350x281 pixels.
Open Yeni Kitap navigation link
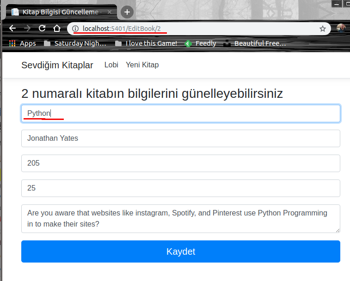click(x=142, y=65)
